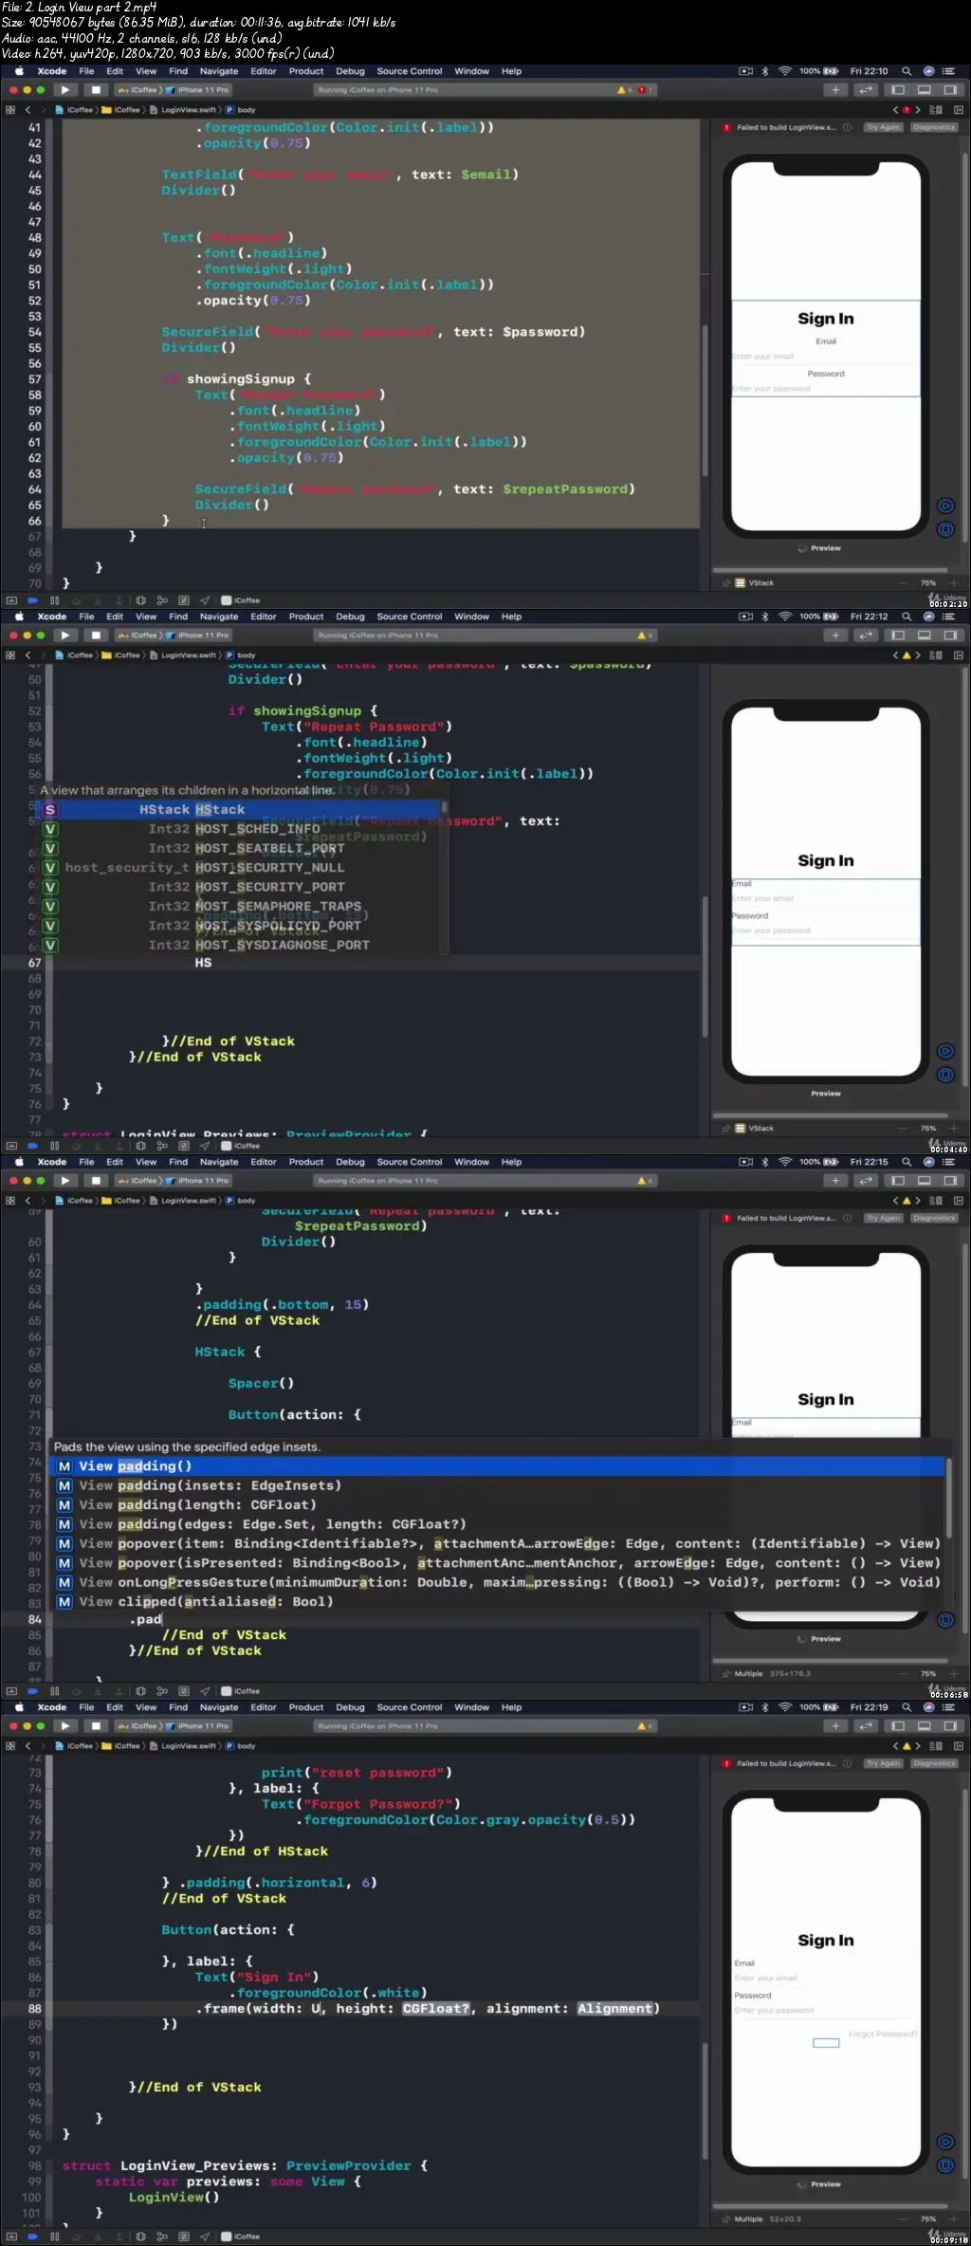Choose padding(length: CGFloat) in the 22:15 autocomplete
Screen dimensions: 971x2246
498,1505
